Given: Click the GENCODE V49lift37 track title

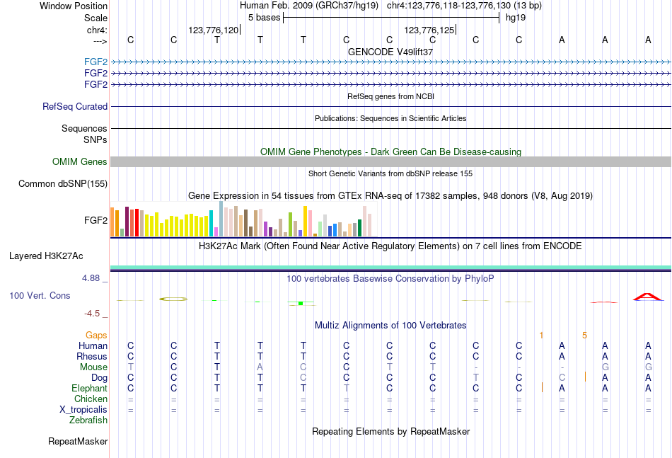Looking at the screenshot, I should [x=390, y=52].
